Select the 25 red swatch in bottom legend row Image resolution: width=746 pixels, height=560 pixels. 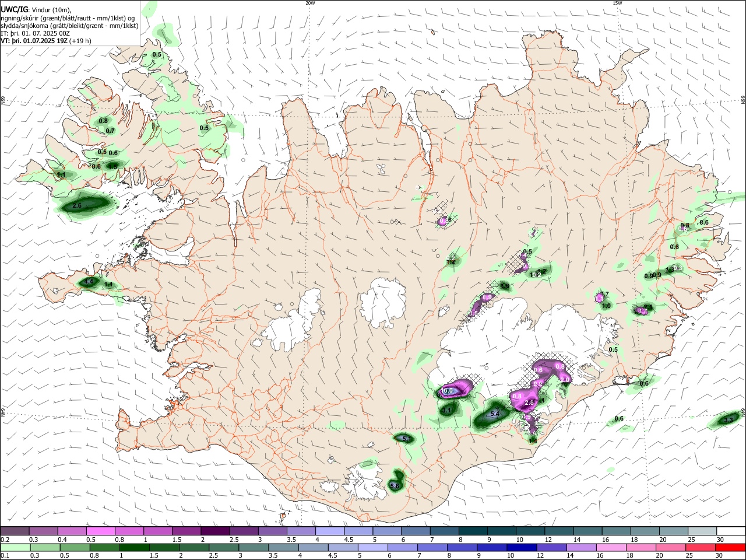pos(701,547)
